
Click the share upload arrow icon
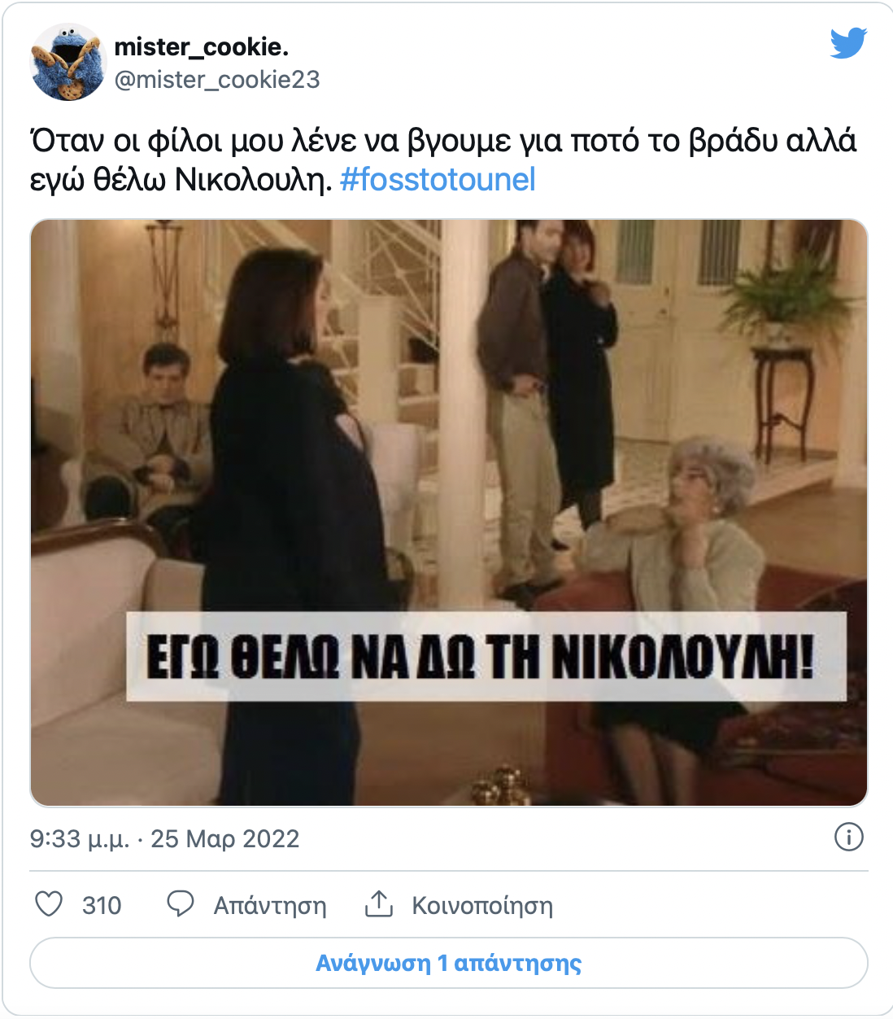pyautogui.click(x=379, y=903)
